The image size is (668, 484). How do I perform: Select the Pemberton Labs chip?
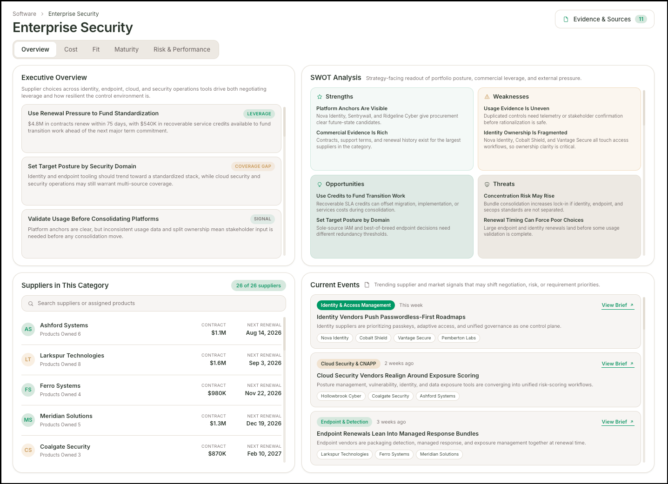[x=459, y=338]
